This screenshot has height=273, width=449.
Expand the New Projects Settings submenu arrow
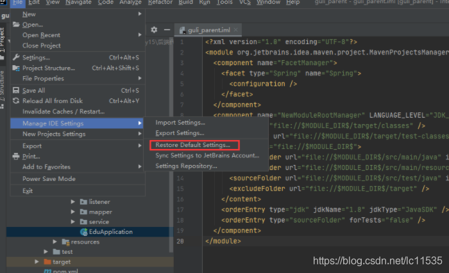tap(140, 134)
